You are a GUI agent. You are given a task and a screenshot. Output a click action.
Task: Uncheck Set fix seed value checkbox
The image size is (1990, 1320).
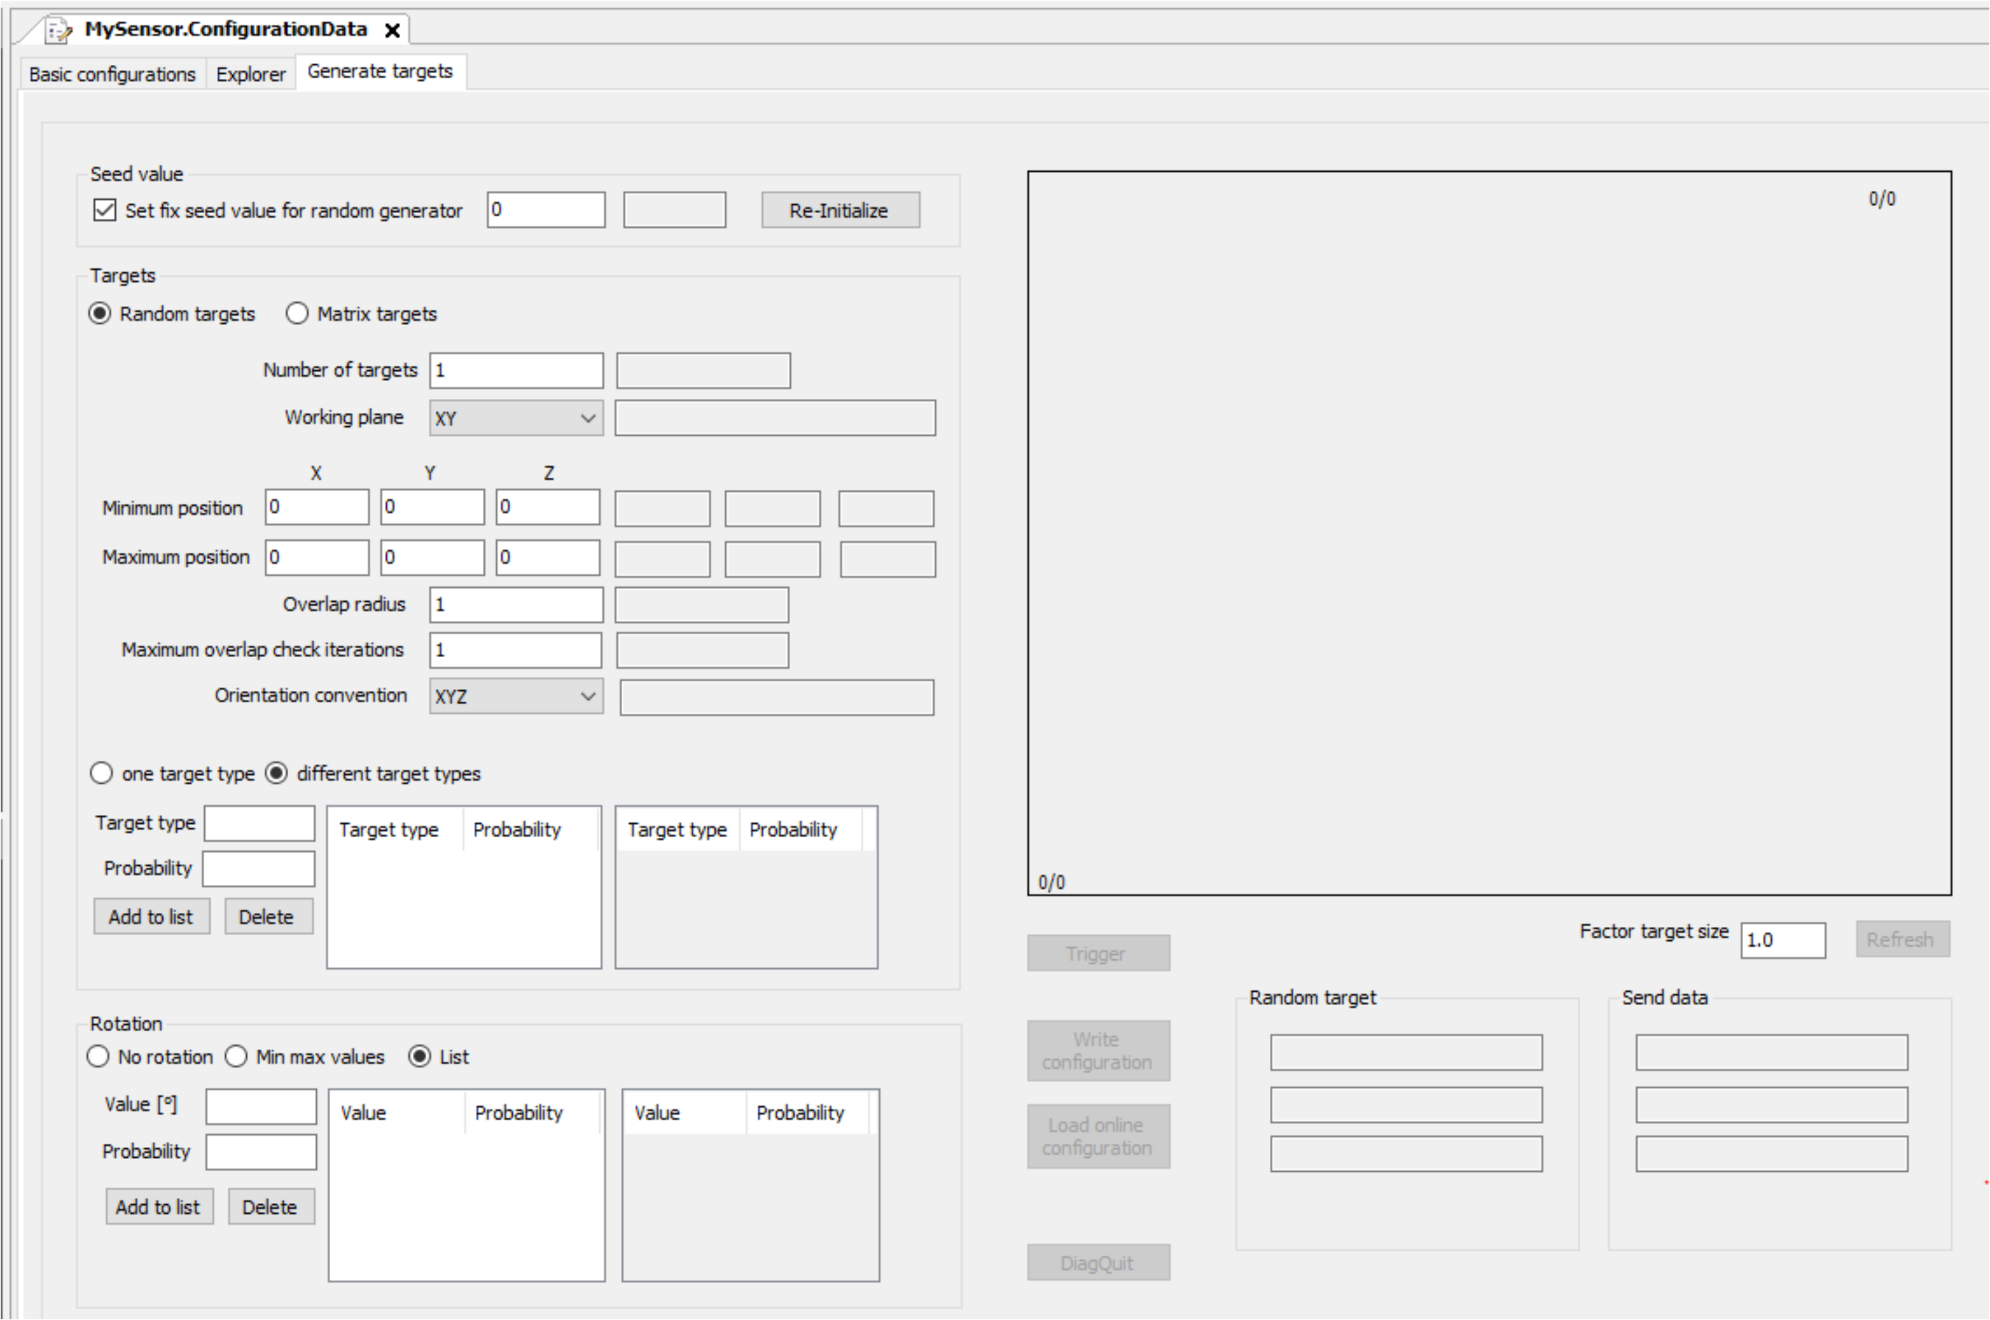tap(105, 210)
